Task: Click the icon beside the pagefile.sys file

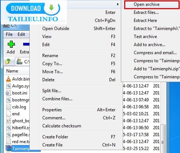Action: [x=8, y=135]
